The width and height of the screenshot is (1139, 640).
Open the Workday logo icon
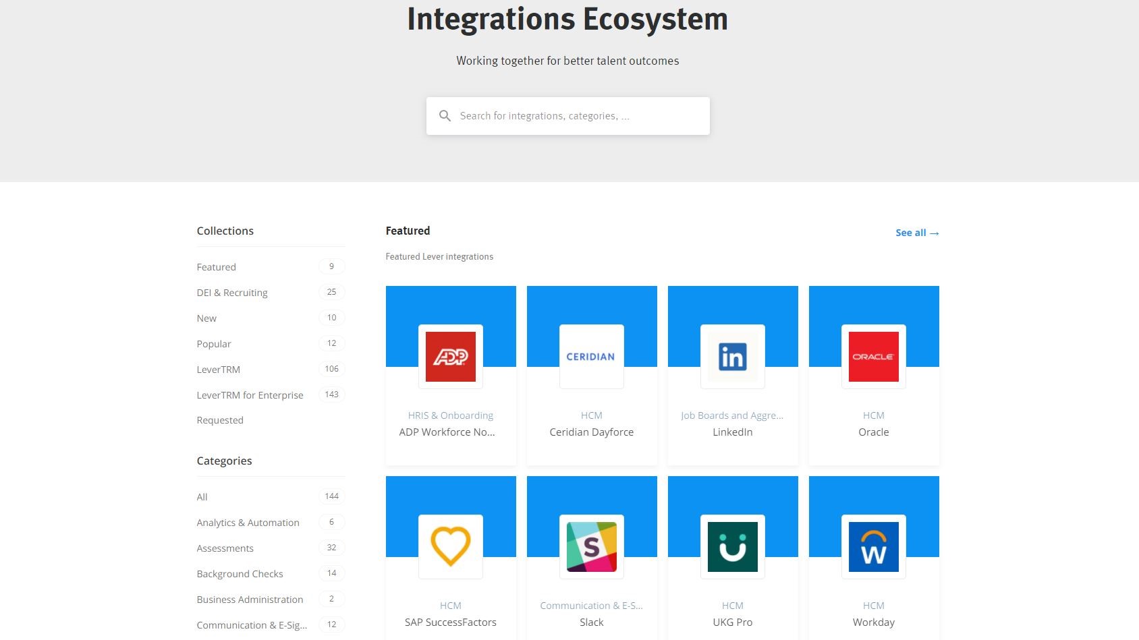click(874, 547)
